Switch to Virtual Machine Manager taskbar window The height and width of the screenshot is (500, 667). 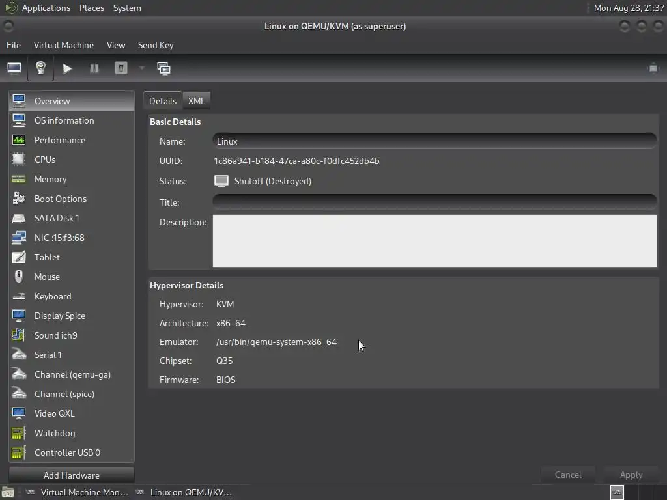pos(77,492)
